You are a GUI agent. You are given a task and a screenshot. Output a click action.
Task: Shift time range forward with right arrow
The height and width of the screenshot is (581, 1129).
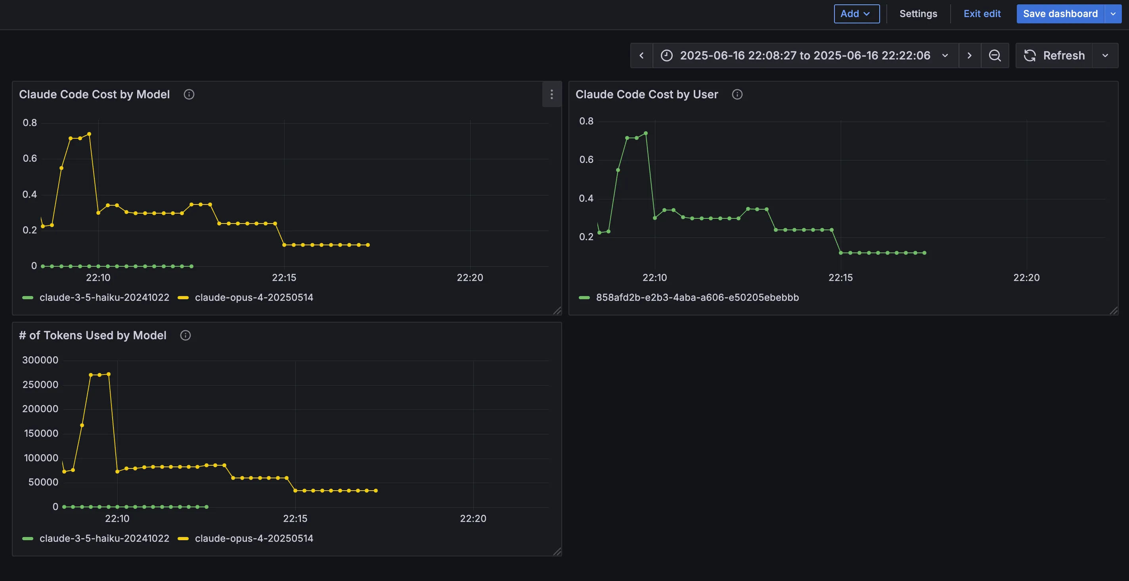tap(969, 55)
